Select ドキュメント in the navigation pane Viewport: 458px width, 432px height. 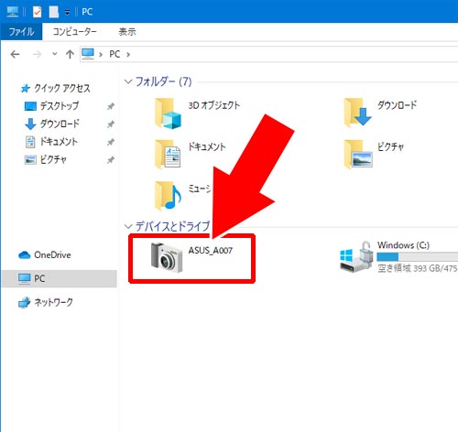(60, 142)
